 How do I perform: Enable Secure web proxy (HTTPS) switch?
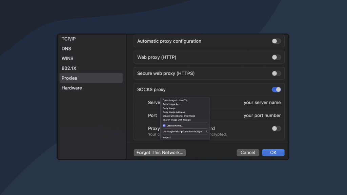[x=276, y=73]
